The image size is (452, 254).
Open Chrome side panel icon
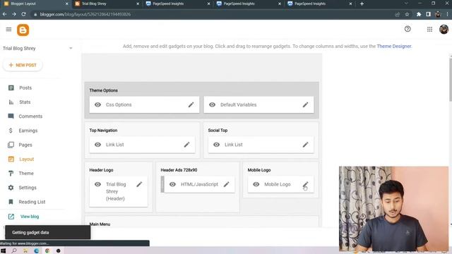click(428, 14)
